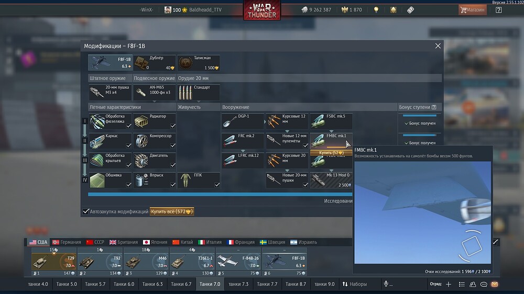Select the Радиатор modification
The height and width of the screenshot is (294, 524).
[x=155, y=121]
